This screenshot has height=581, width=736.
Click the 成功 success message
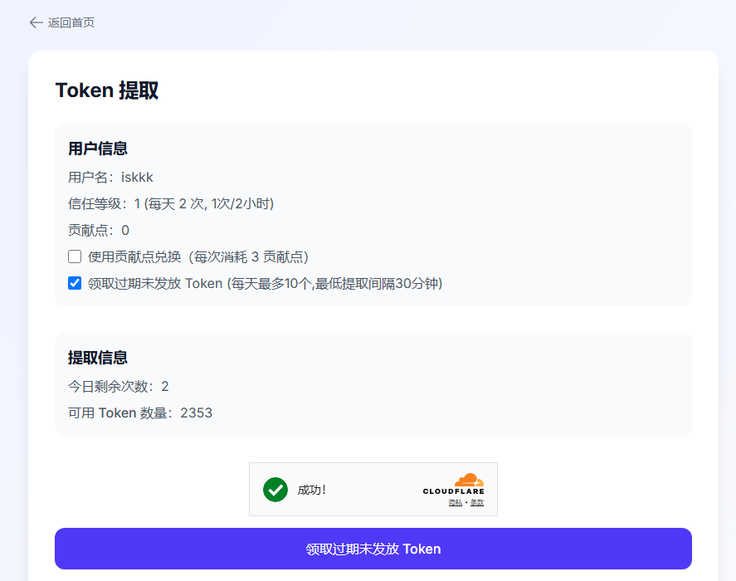[x=313, y=490]
